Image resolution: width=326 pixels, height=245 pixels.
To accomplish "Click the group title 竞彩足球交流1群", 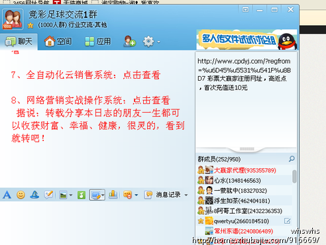I will pyautogui.click(x=63, y=15).
